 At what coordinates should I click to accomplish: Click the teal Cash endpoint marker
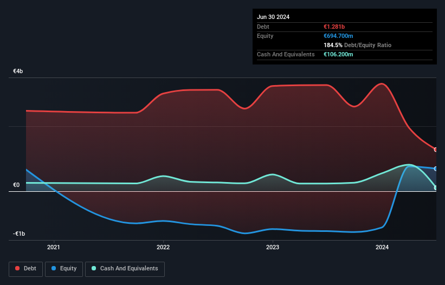pos(436,187)
